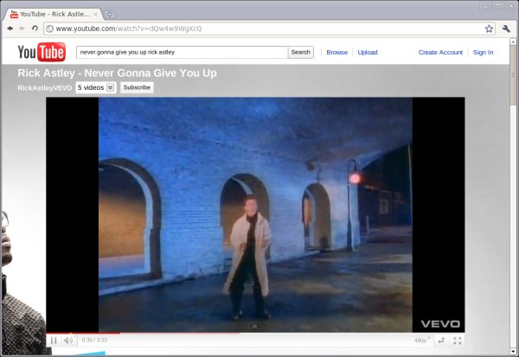Click Create Account link
The height and width of the screenshot is (357, 519).
click(440, 52)
